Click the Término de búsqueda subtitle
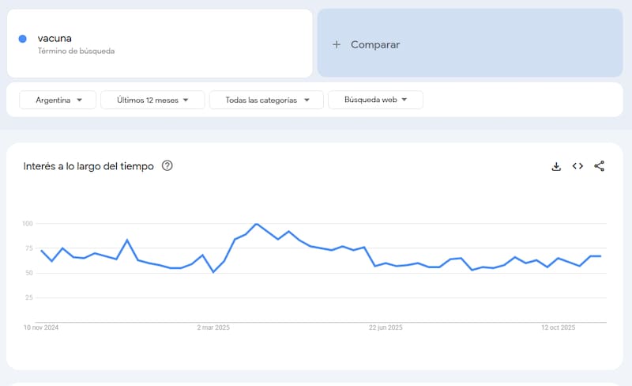The height and width of the screenshot is (386, 632). point(76,51)
